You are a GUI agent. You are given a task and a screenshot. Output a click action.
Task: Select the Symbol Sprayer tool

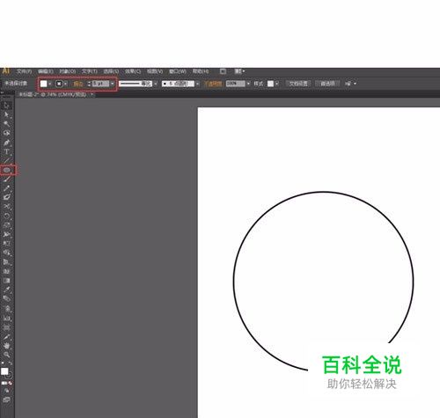6,309
